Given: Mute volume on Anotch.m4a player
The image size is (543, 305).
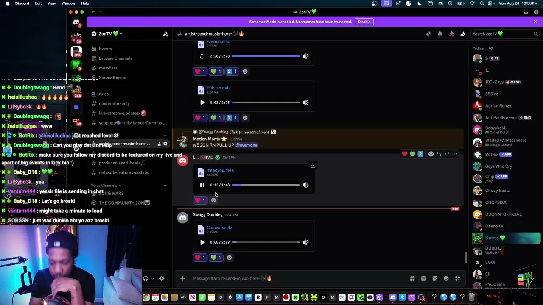Looking at the screenshot, I should pos(305,56).
